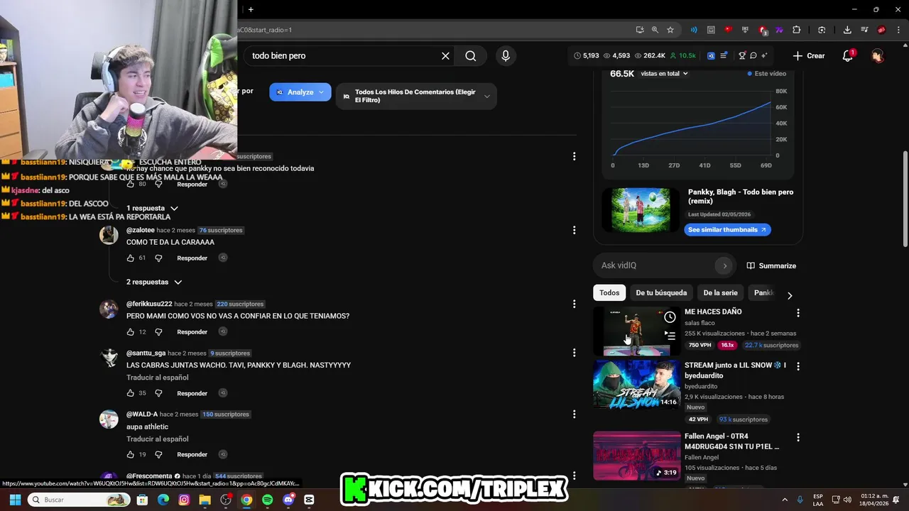The width and height of the screenshot is (909, 511).
Task: Click the Summarize button
Action: tap(771, 265)
